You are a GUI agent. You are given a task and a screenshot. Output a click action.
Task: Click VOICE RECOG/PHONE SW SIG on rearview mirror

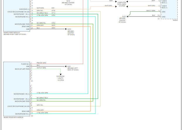point(18,106)
